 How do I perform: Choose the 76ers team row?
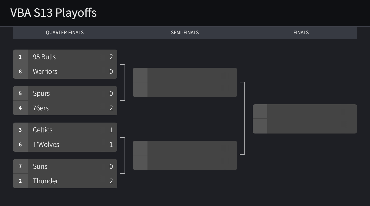click(x=65, y=108)
